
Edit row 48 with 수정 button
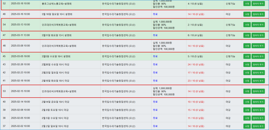pos(247,14)
